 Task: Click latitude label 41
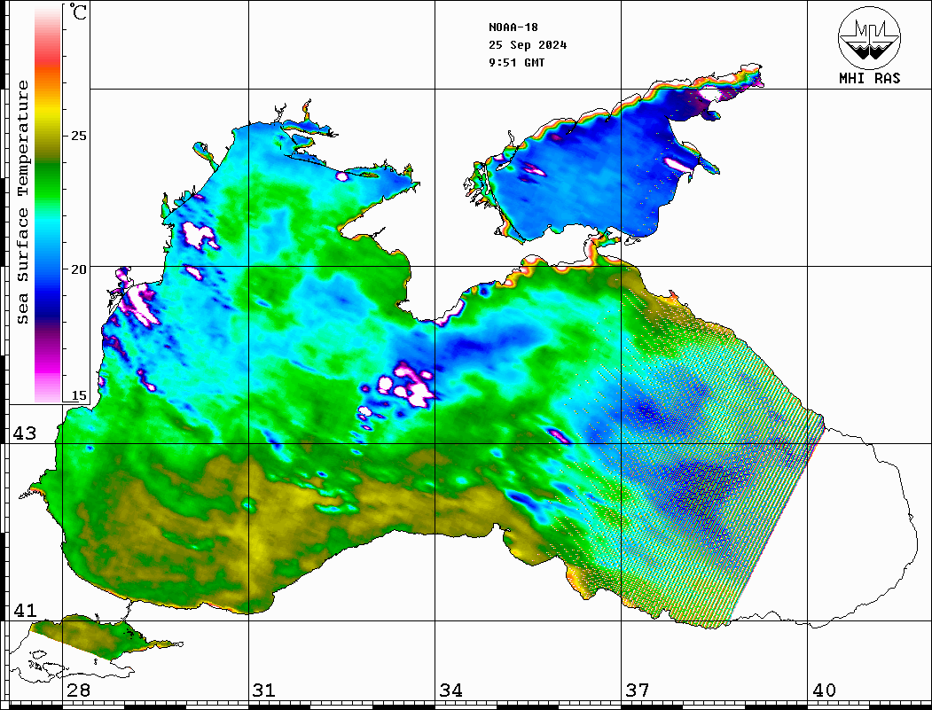point(24,611)
